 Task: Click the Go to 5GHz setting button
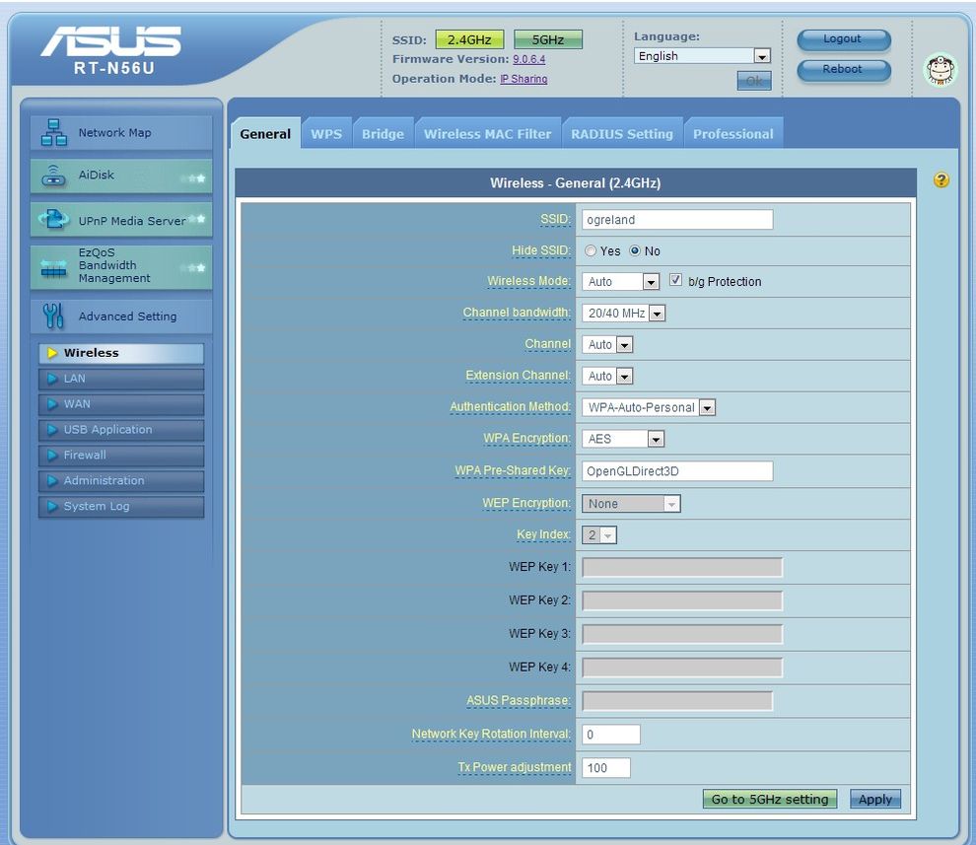point(770,799)
